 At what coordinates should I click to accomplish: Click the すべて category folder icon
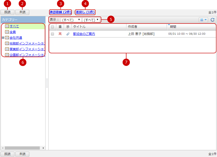[7, 26]
